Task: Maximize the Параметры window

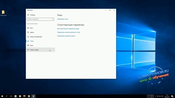Action: tap(110, 10)
